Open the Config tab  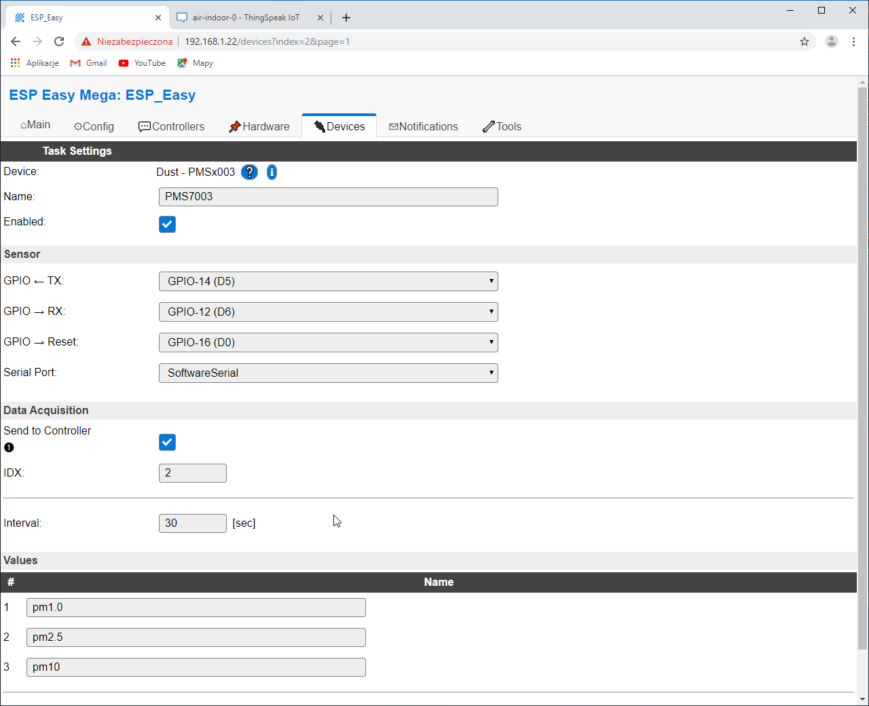pyautogui.click(x=94, y=126)
